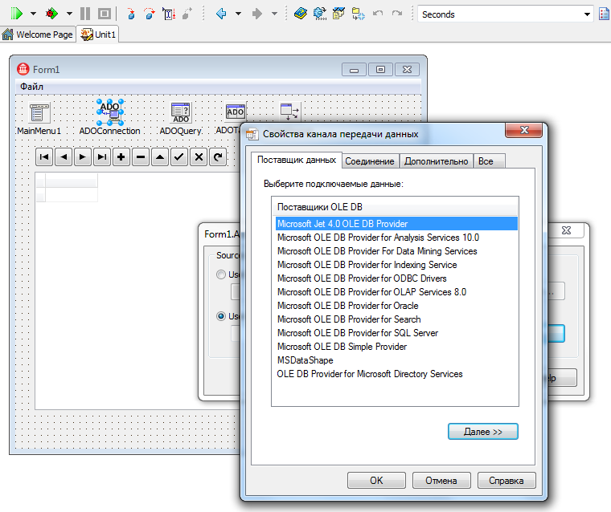611x512 pixels.
Task: Open the Back arrow history dropdown
Action: tap(238, 14)
